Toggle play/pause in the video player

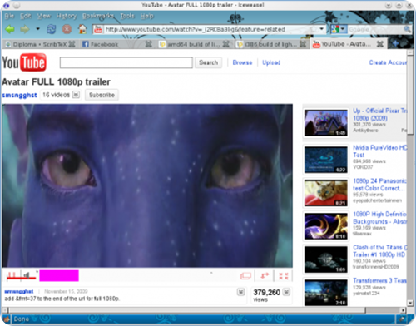click(x=12, y=275)
